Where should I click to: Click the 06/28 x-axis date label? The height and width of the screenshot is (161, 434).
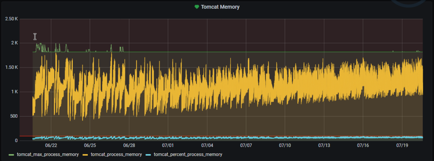coord(129,145)
